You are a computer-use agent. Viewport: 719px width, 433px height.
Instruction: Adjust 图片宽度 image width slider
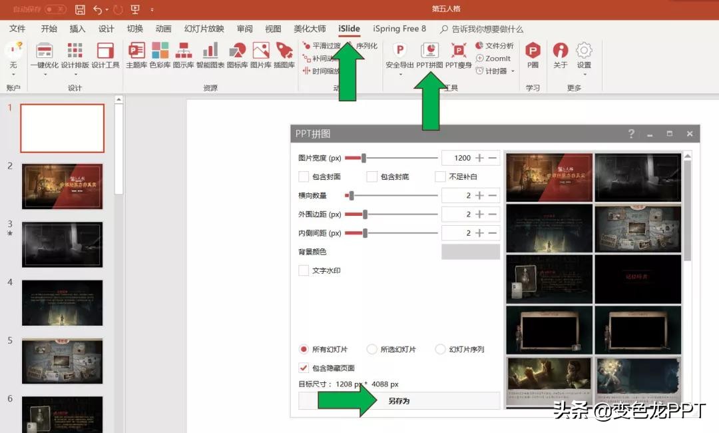(x=363, y=158)
